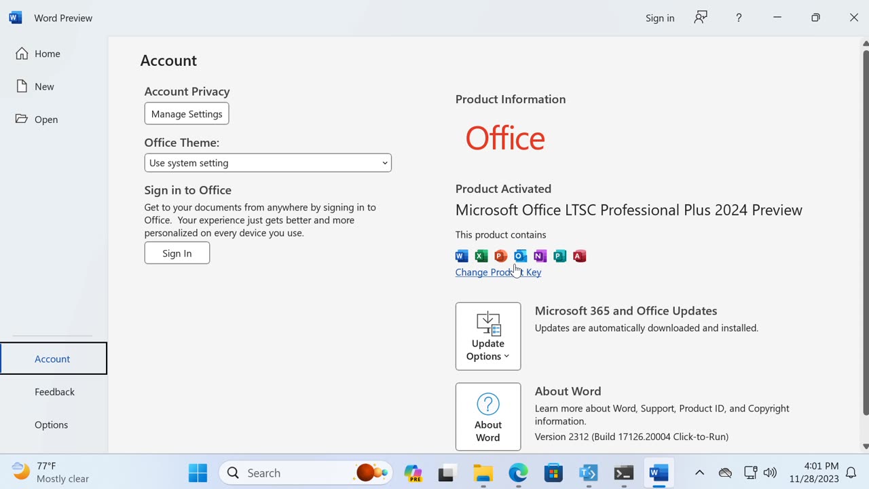869x489 pixels.
Task: Open Terminal from the taskbar
Action: [624, 473]
